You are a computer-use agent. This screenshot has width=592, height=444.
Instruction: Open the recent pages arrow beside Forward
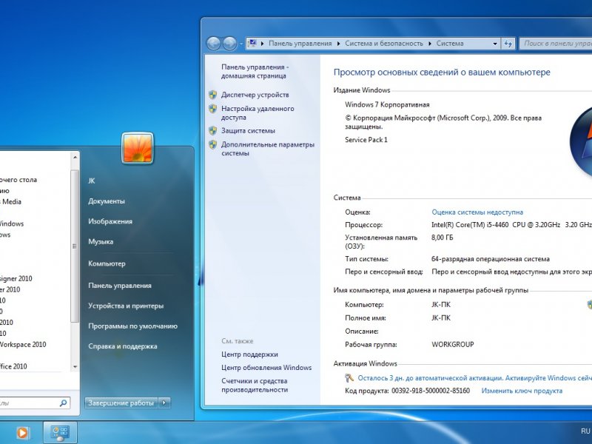(x=241, y=44)
